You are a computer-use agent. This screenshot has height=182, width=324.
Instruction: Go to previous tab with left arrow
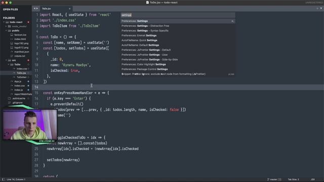coord(35,9)
